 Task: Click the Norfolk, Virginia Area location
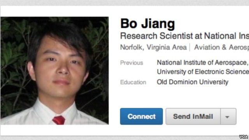153,47
